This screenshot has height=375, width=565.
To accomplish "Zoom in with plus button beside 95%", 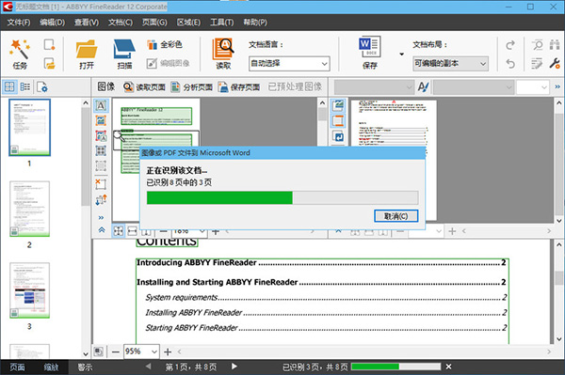I will [168, 352].
